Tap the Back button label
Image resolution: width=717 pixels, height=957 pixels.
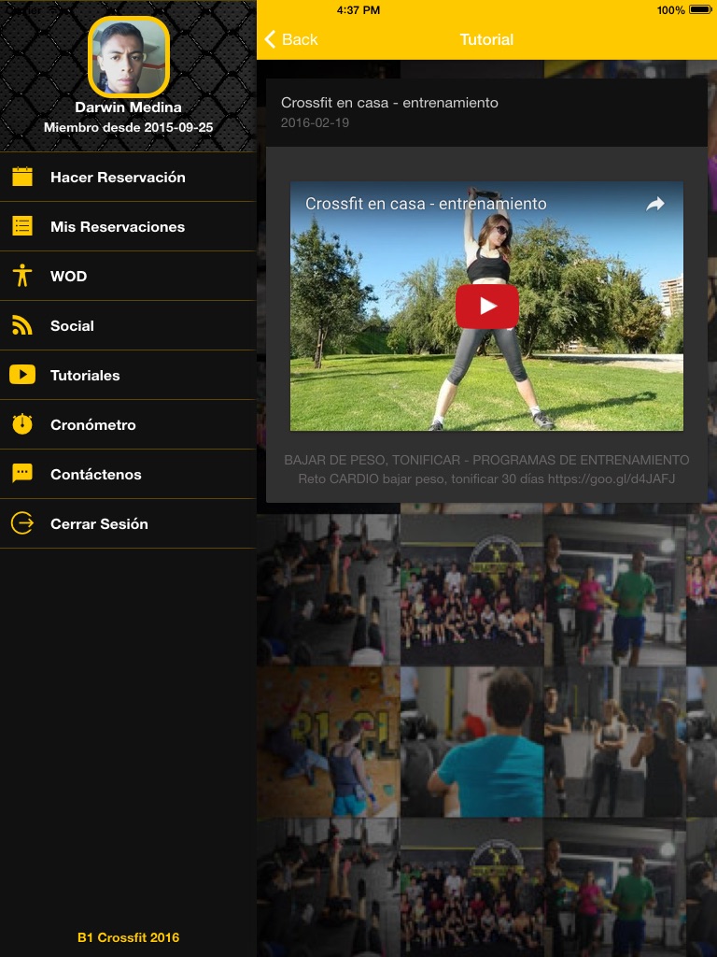tap(300, 39)
